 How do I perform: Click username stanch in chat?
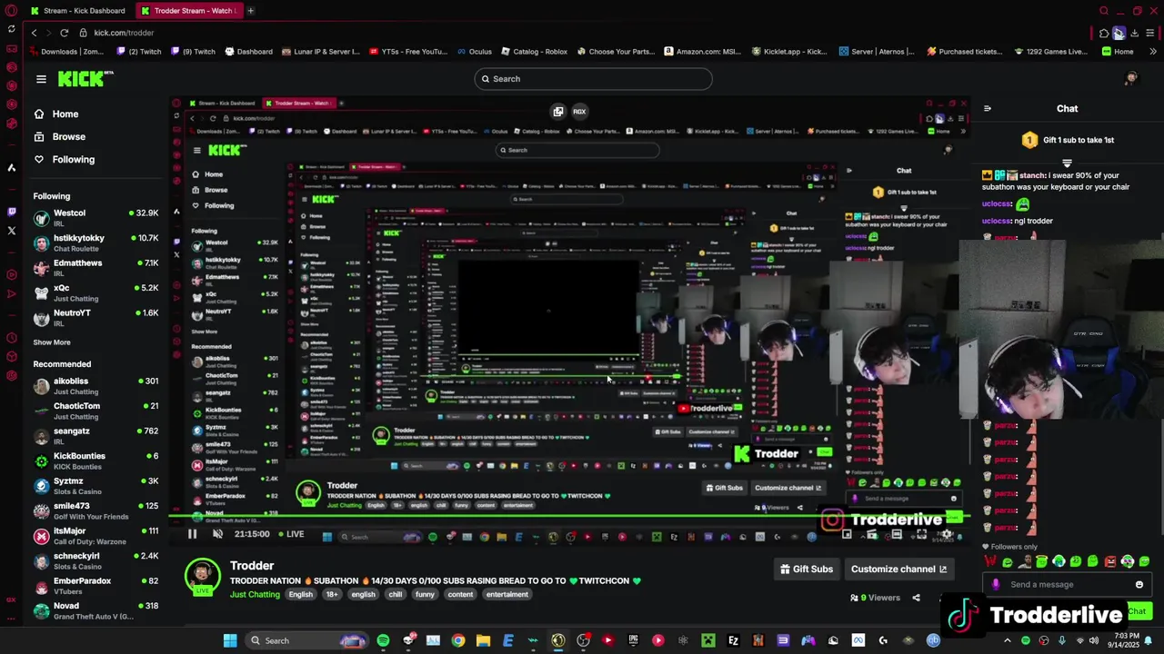point(1031,175)
